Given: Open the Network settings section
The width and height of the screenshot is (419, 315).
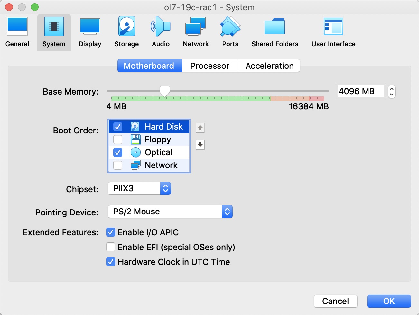Looking at the screenshot, I should click(196, 32).
